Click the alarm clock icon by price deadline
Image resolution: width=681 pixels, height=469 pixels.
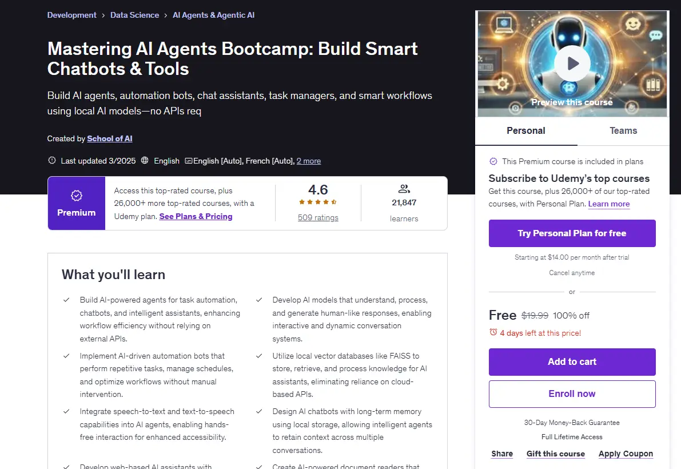(493, 332)
